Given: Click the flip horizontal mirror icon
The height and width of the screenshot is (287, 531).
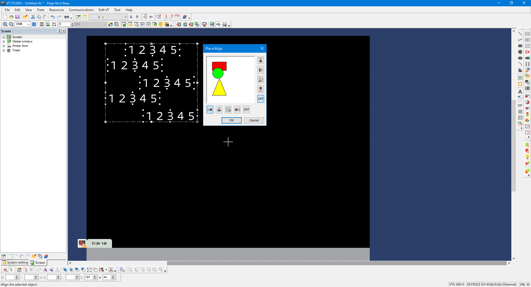Looking at the screenshot, I should click(x=45, y=270).
